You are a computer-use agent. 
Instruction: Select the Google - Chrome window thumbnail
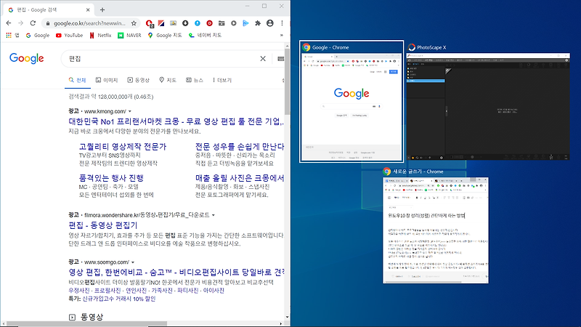[x=352, y=101]
